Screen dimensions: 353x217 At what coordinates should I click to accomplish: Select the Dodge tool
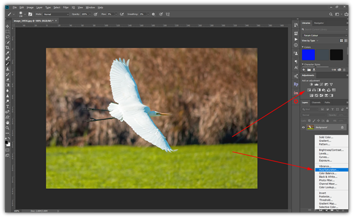[x=7, y=101]
